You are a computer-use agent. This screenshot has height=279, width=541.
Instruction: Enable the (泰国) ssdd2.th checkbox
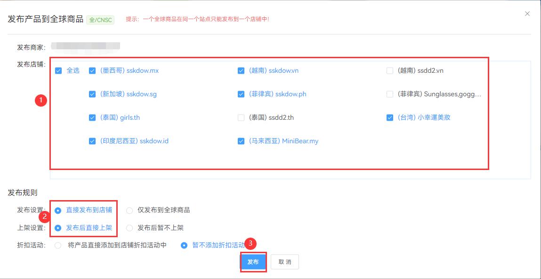pyautogui.click(x=241, y=117)
